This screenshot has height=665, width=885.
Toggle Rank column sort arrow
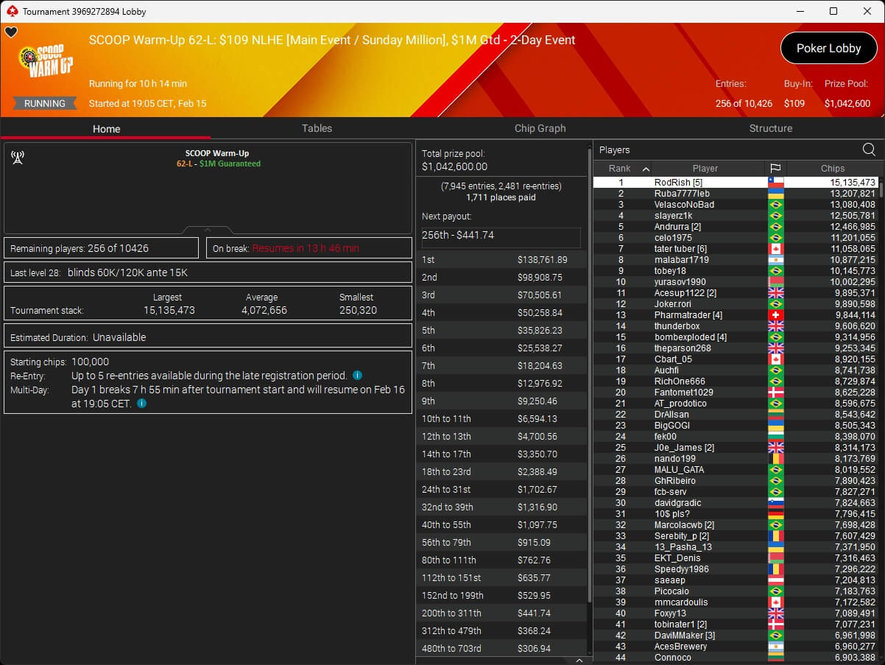pyautogui.click(x=646, y=169)
